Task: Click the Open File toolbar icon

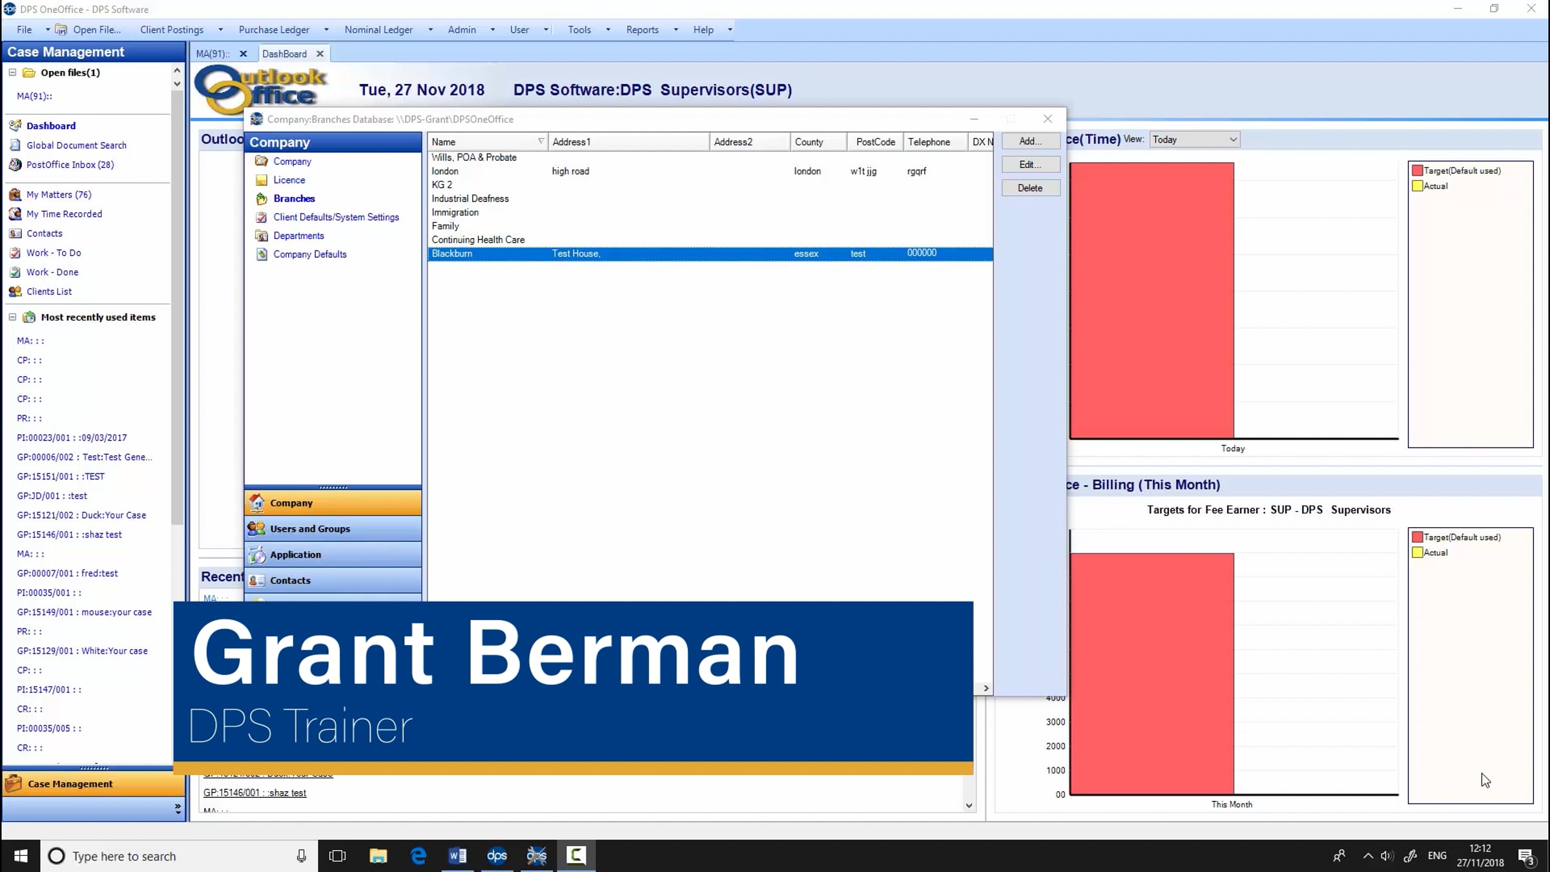Action: [61, 30]
